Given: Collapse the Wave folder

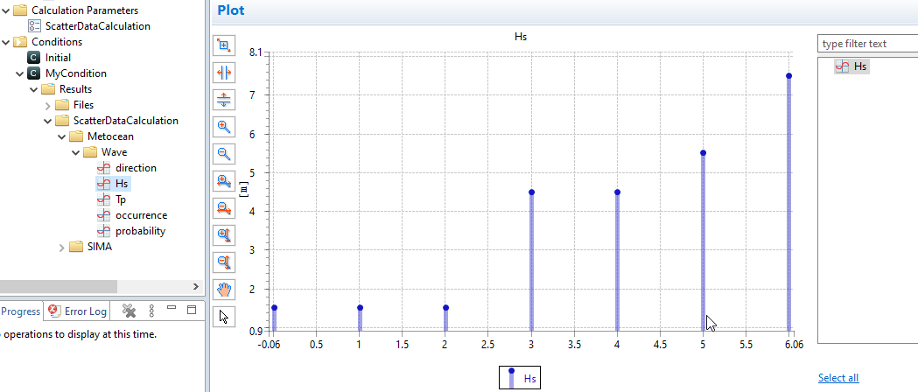Looking at the screenshot, I should (76, 152).
